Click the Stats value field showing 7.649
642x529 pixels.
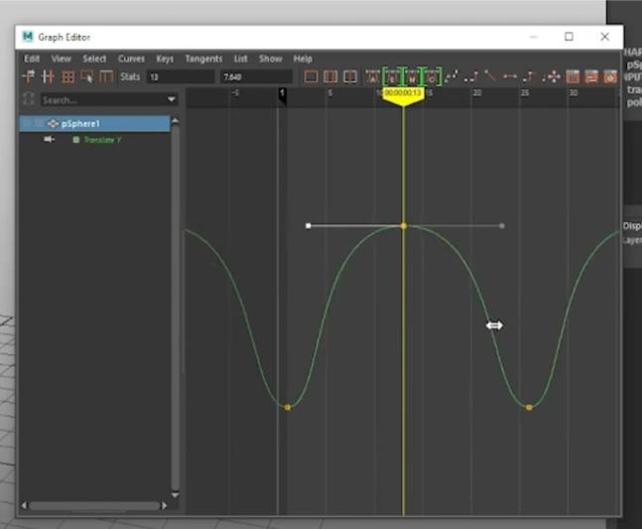pyautogui.click(x=256, y=77)
